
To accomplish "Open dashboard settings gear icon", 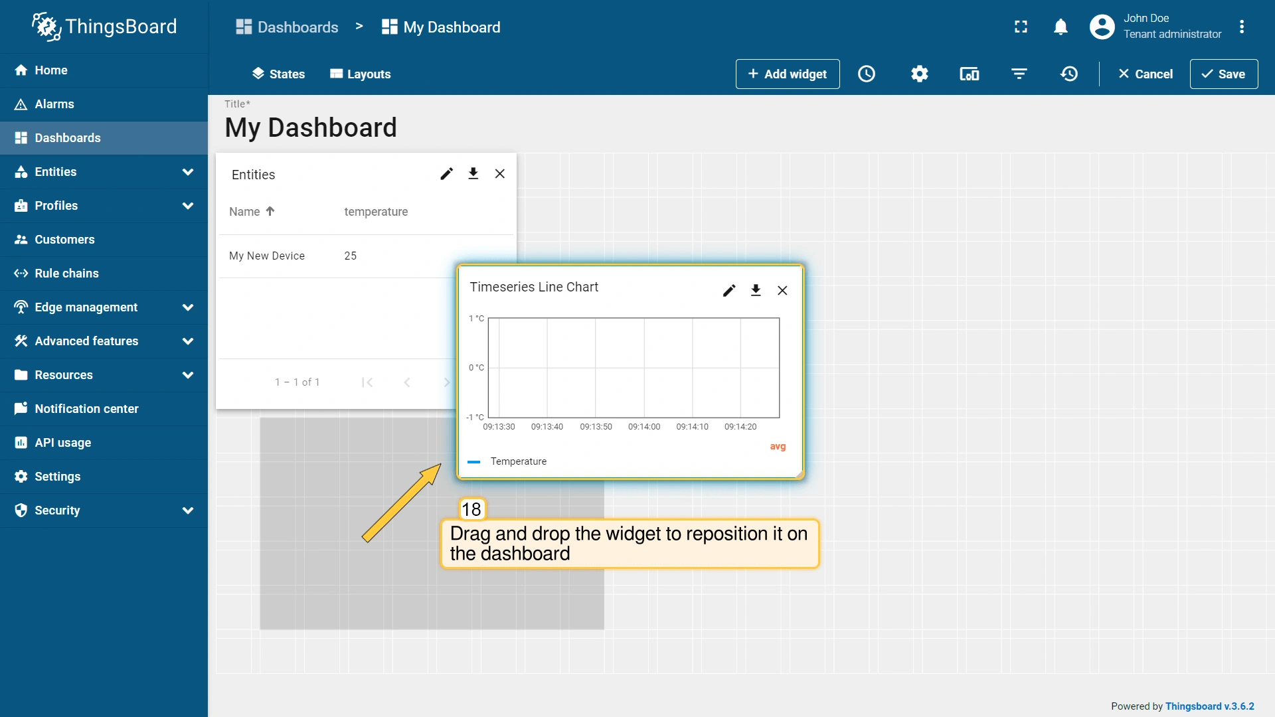I will coord(919,74).
